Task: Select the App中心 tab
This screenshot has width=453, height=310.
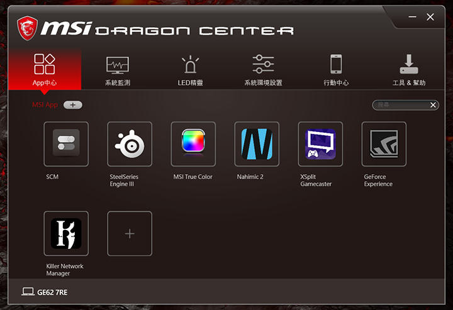Action: (45, 70)
